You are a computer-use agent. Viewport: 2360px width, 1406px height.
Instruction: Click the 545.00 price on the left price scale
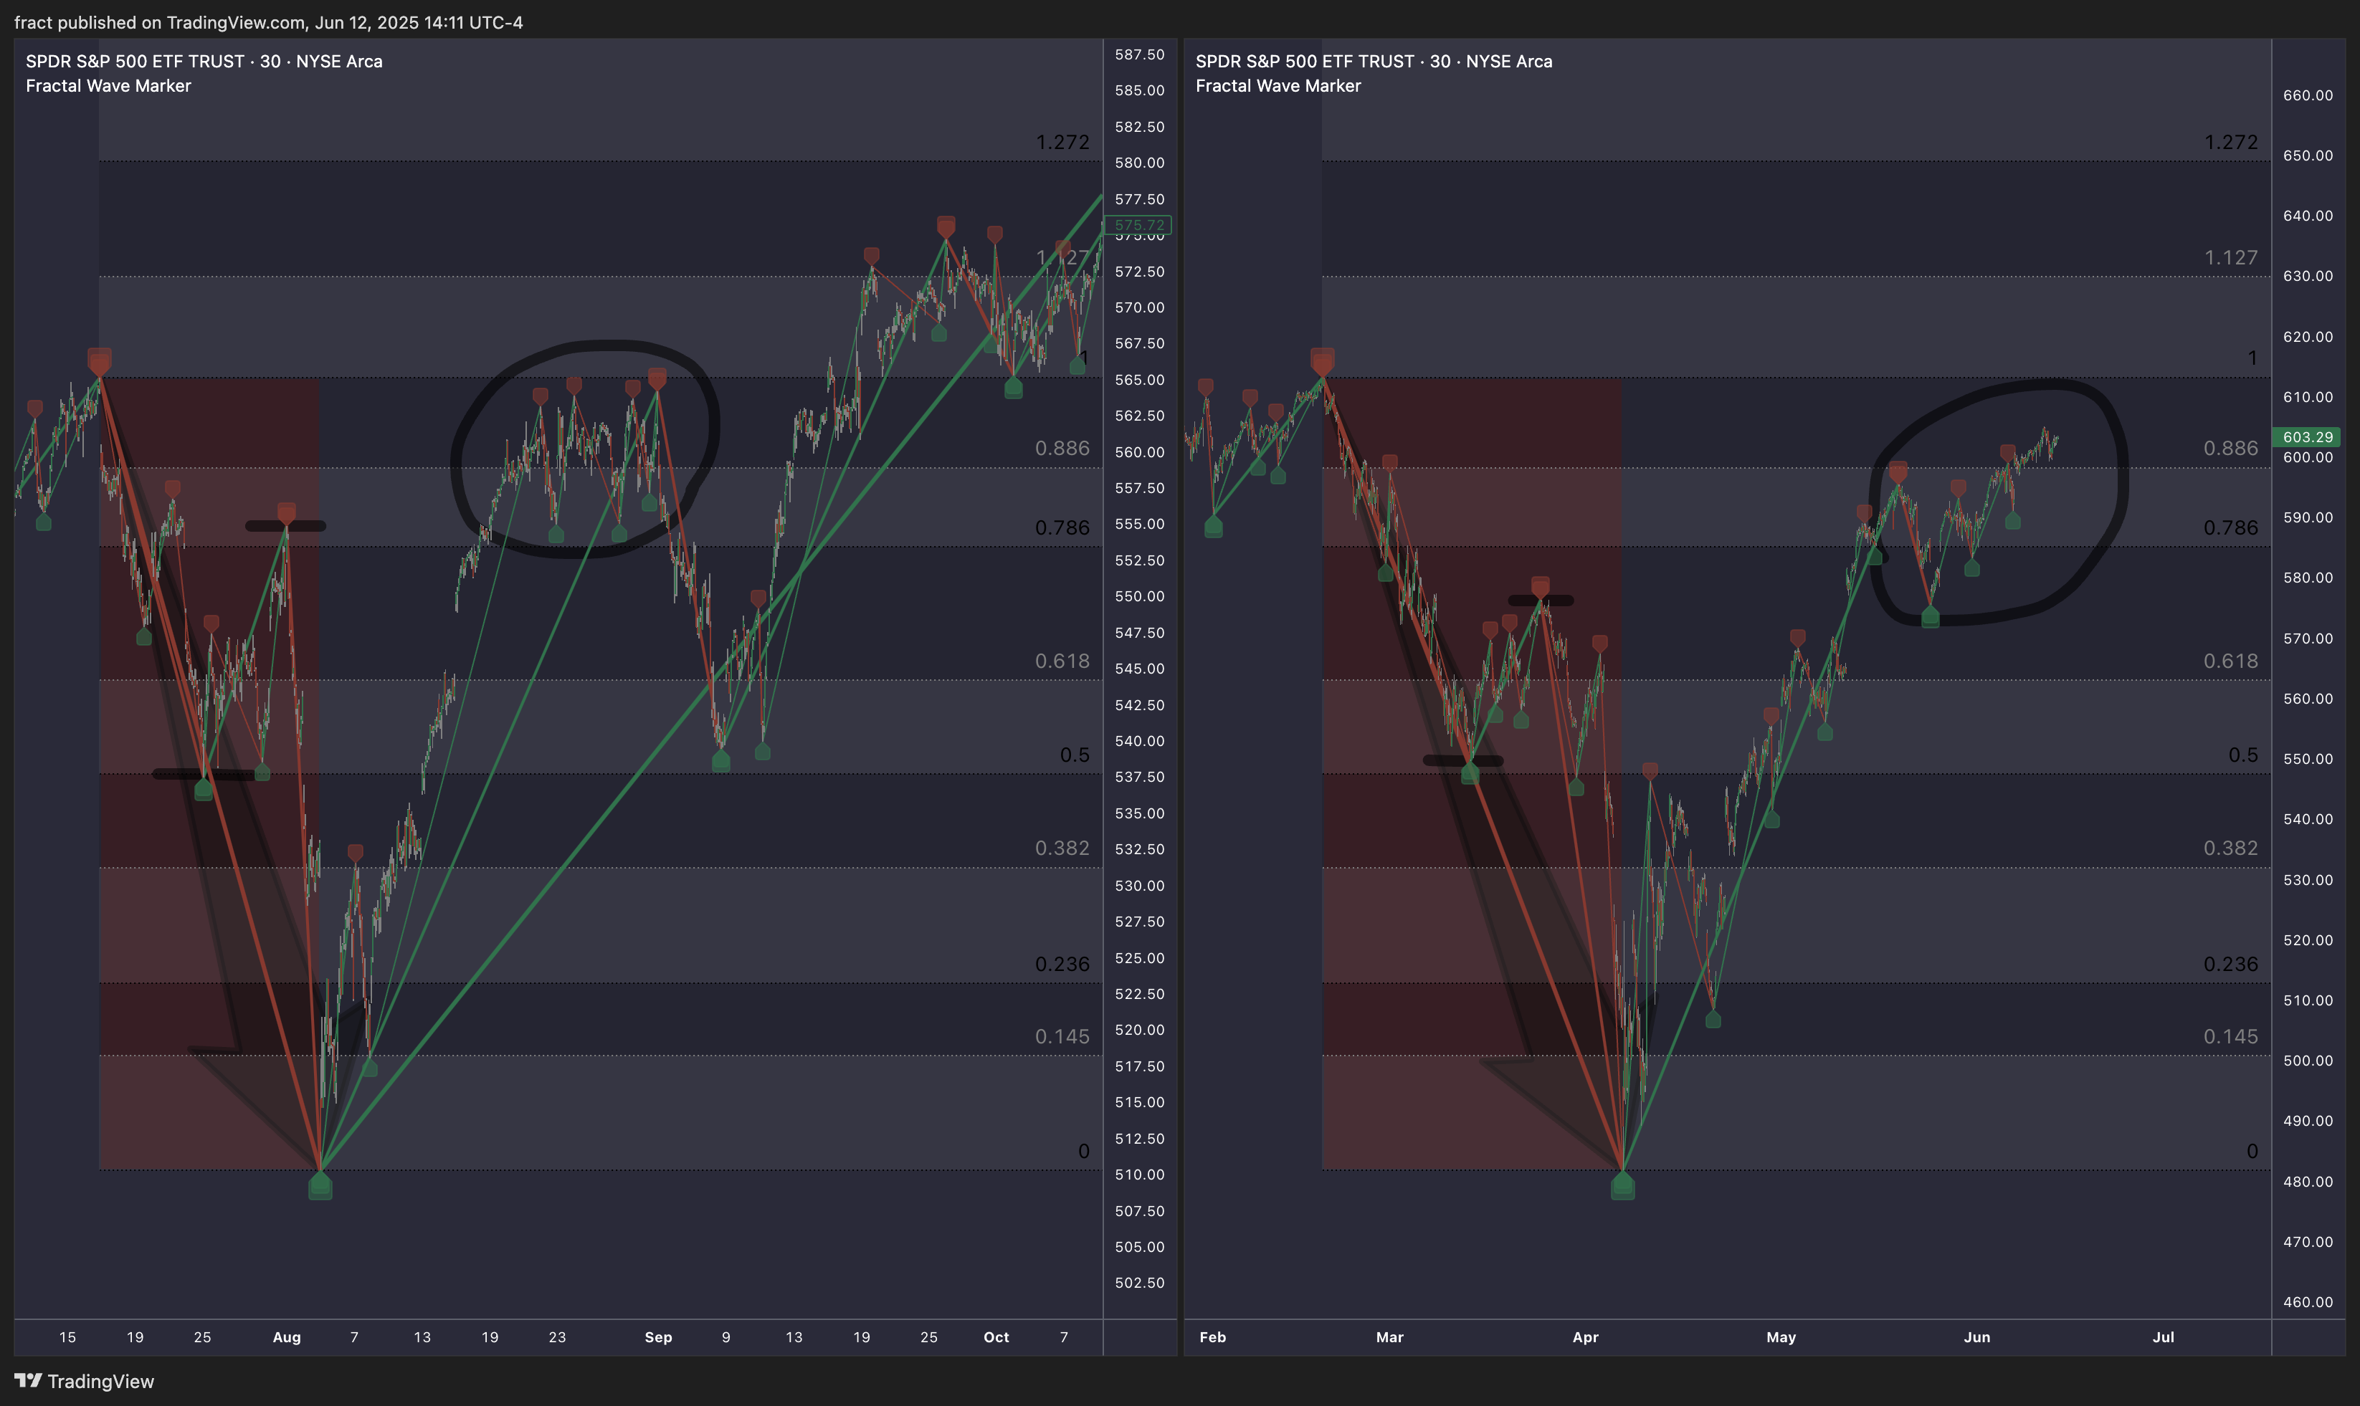pos(1139,669)
